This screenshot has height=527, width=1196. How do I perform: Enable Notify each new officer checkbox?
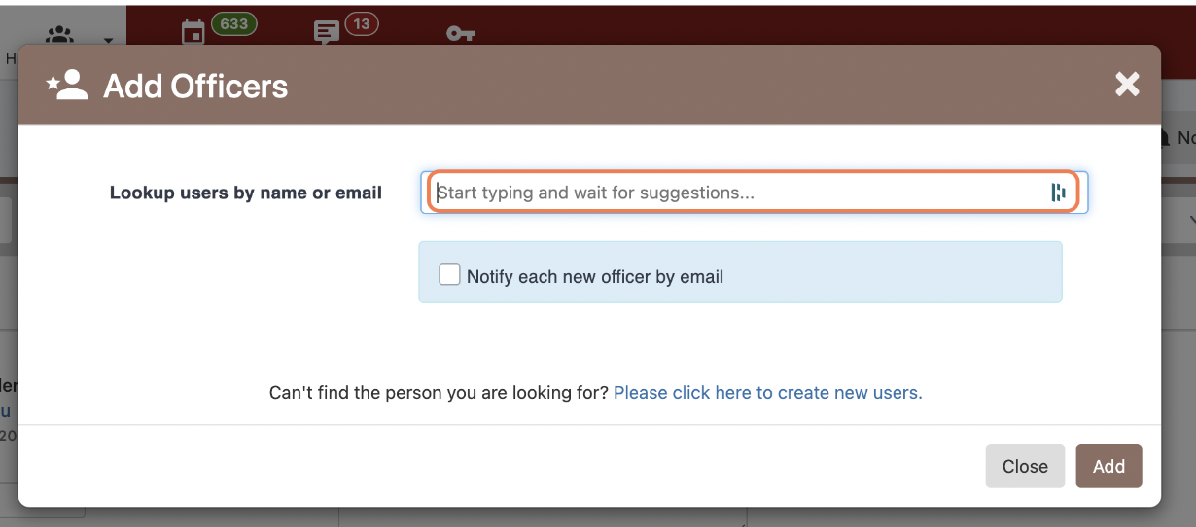(449, 275)
